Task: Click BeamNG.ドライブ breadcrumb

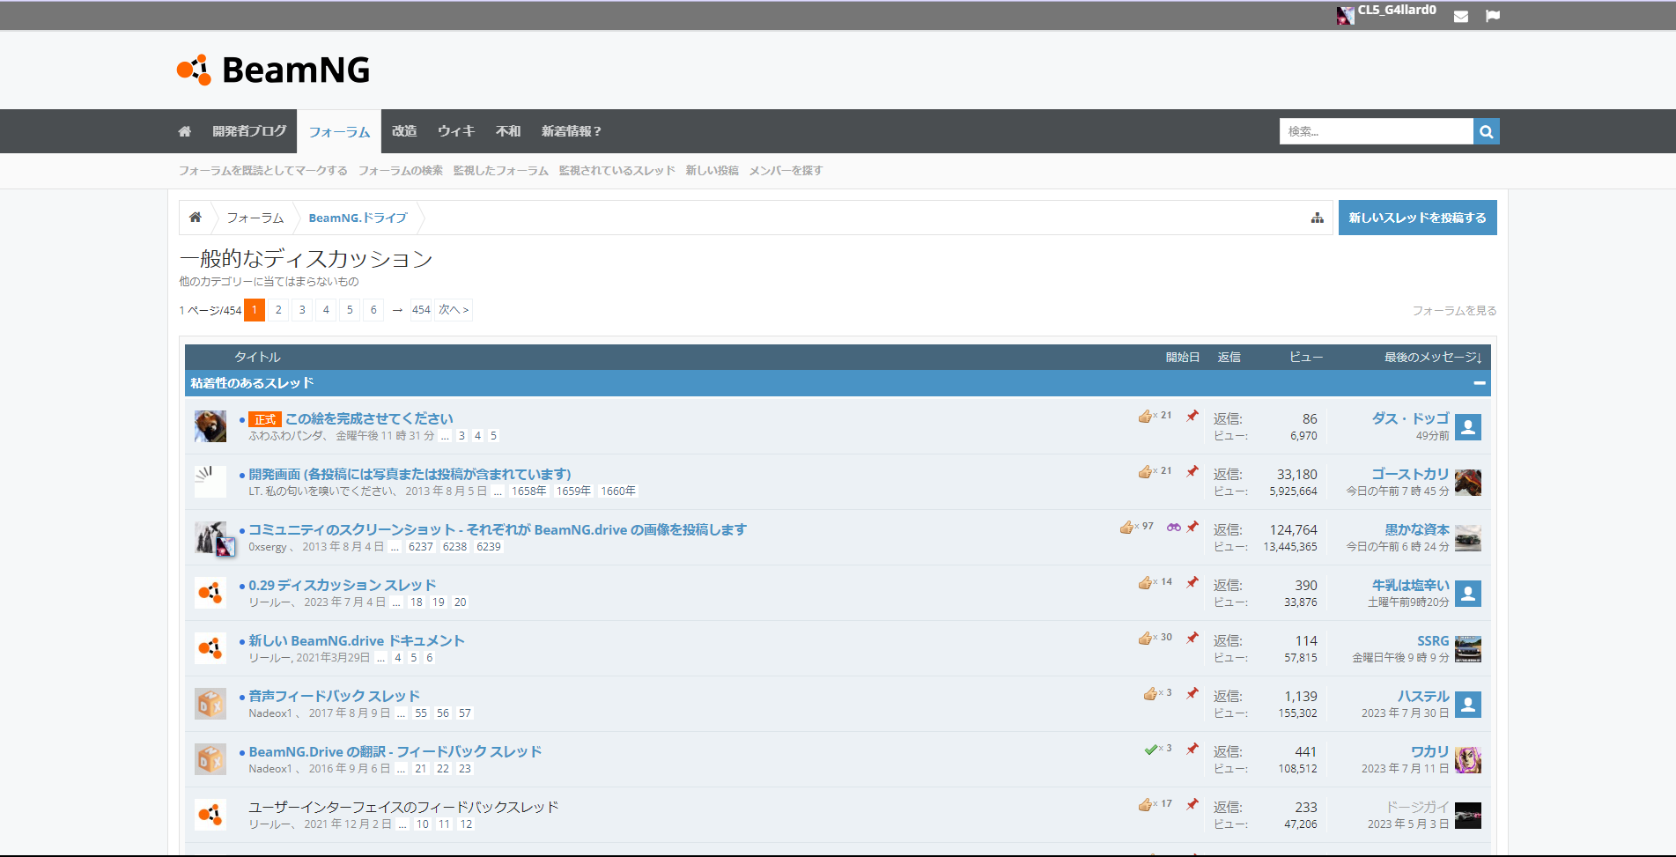Action: click(358, 218)
